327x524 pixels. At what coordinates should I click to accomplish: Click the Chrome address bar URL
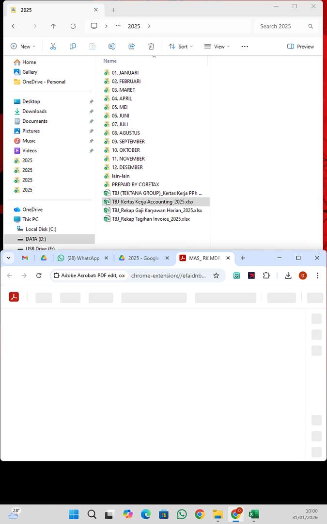[x=169, y=276]
